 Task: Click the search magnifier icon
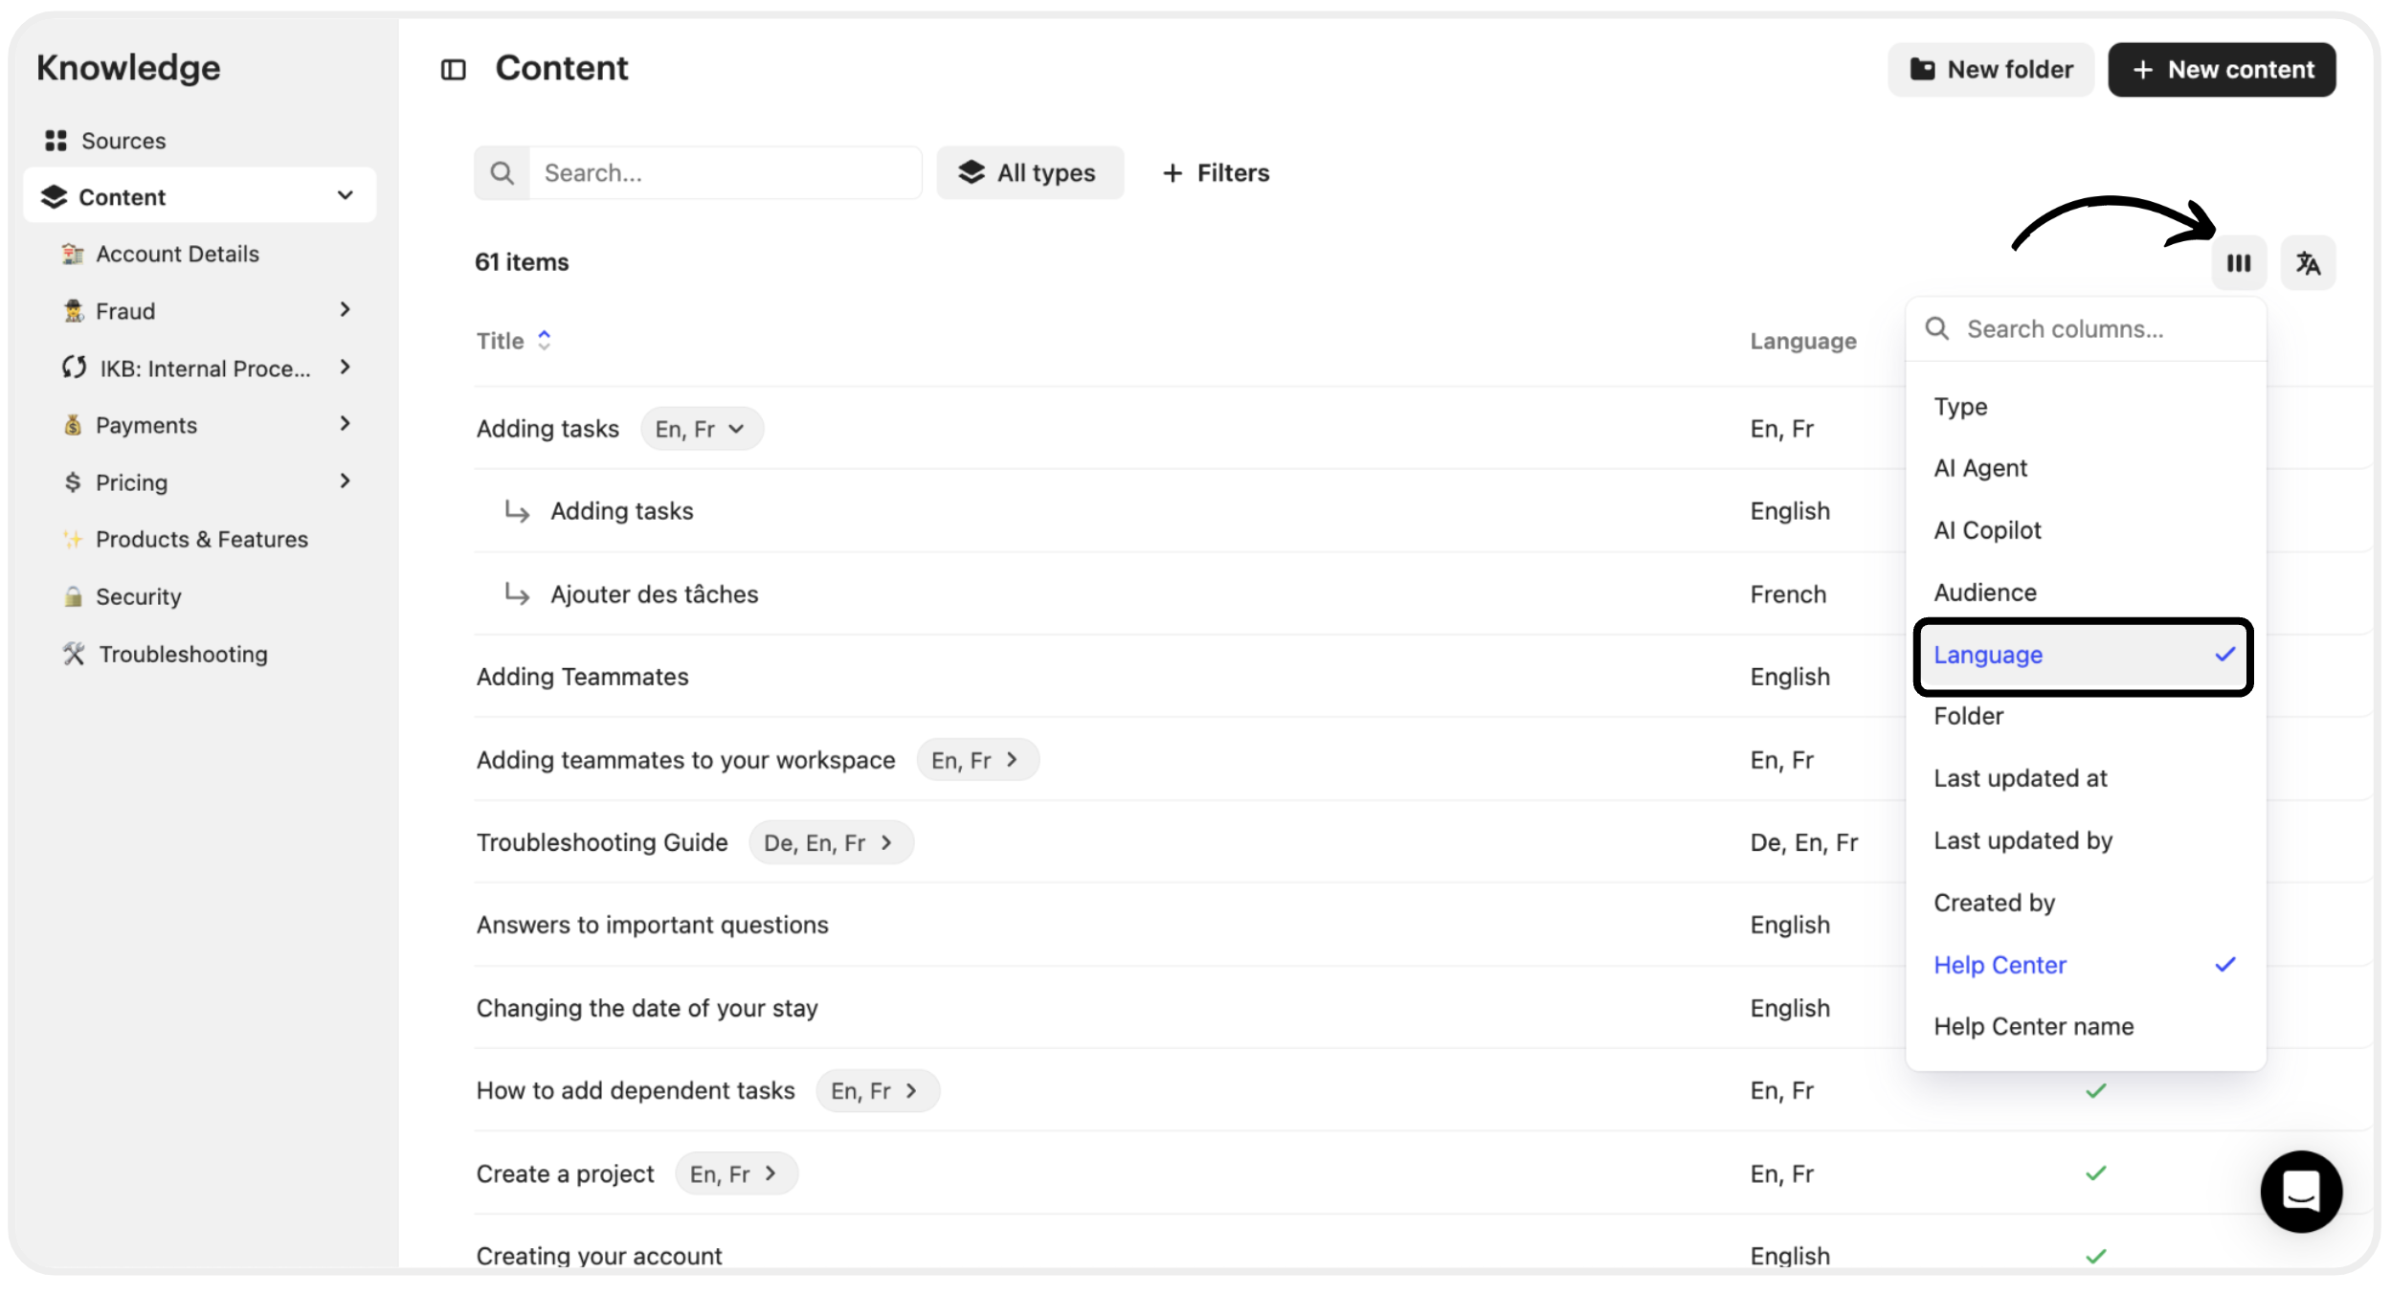502,173
